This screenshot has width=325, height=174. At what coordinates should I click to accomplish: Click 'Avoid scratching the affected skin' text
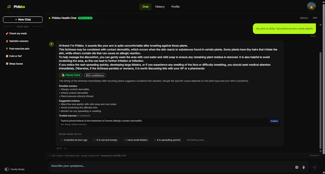[79, 108]
